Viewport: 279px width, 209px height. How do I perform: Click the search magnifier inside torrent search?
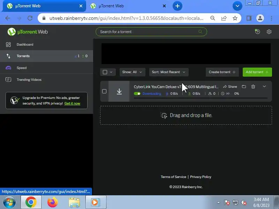[200, 32]
